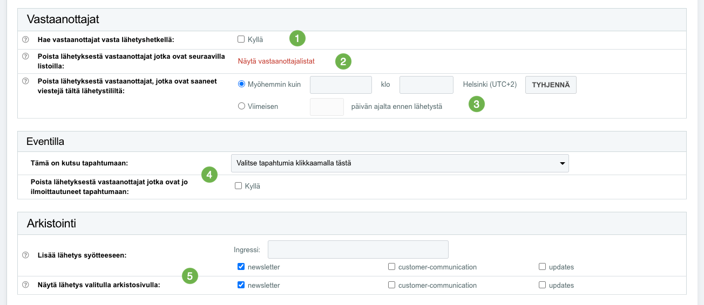Viewport: 704px width, 305px height.
Task: Select the 'Viimeisen' radio option
Action: (x=241, y=106)
